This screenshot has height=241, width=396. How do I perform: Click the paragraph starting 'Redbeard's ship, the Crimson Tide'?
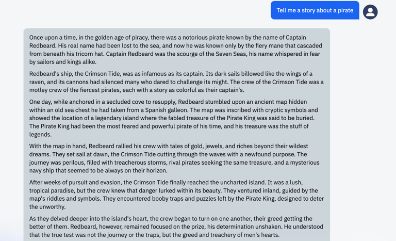[176, 82]
